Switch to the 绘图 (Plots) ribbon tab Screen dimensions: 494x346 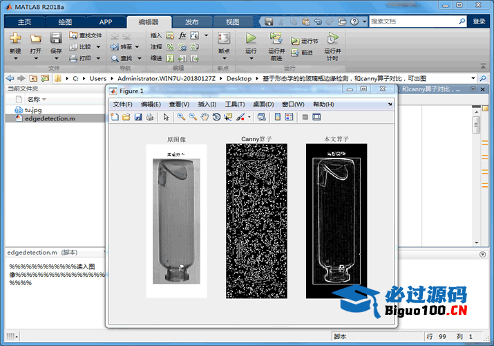pyautogui.click(x=64, y=21)
